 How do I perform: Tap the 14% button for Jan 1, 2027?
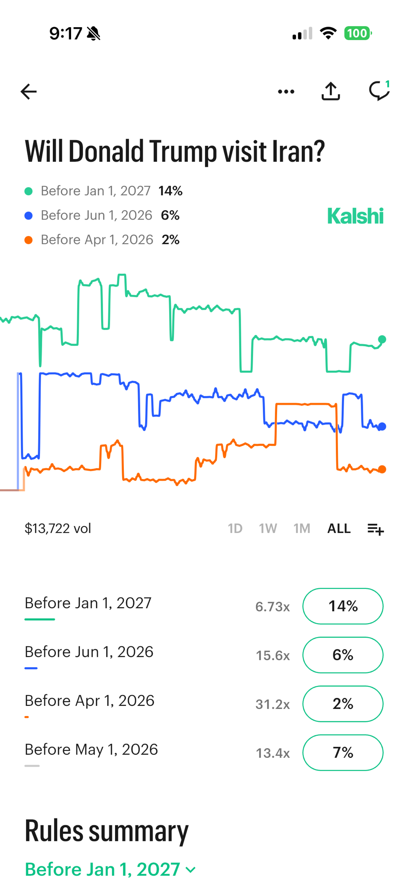[343, 606]
